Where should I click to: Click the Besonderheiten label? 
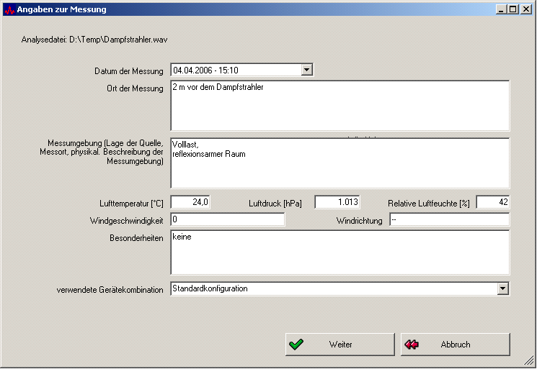point(136,238)
